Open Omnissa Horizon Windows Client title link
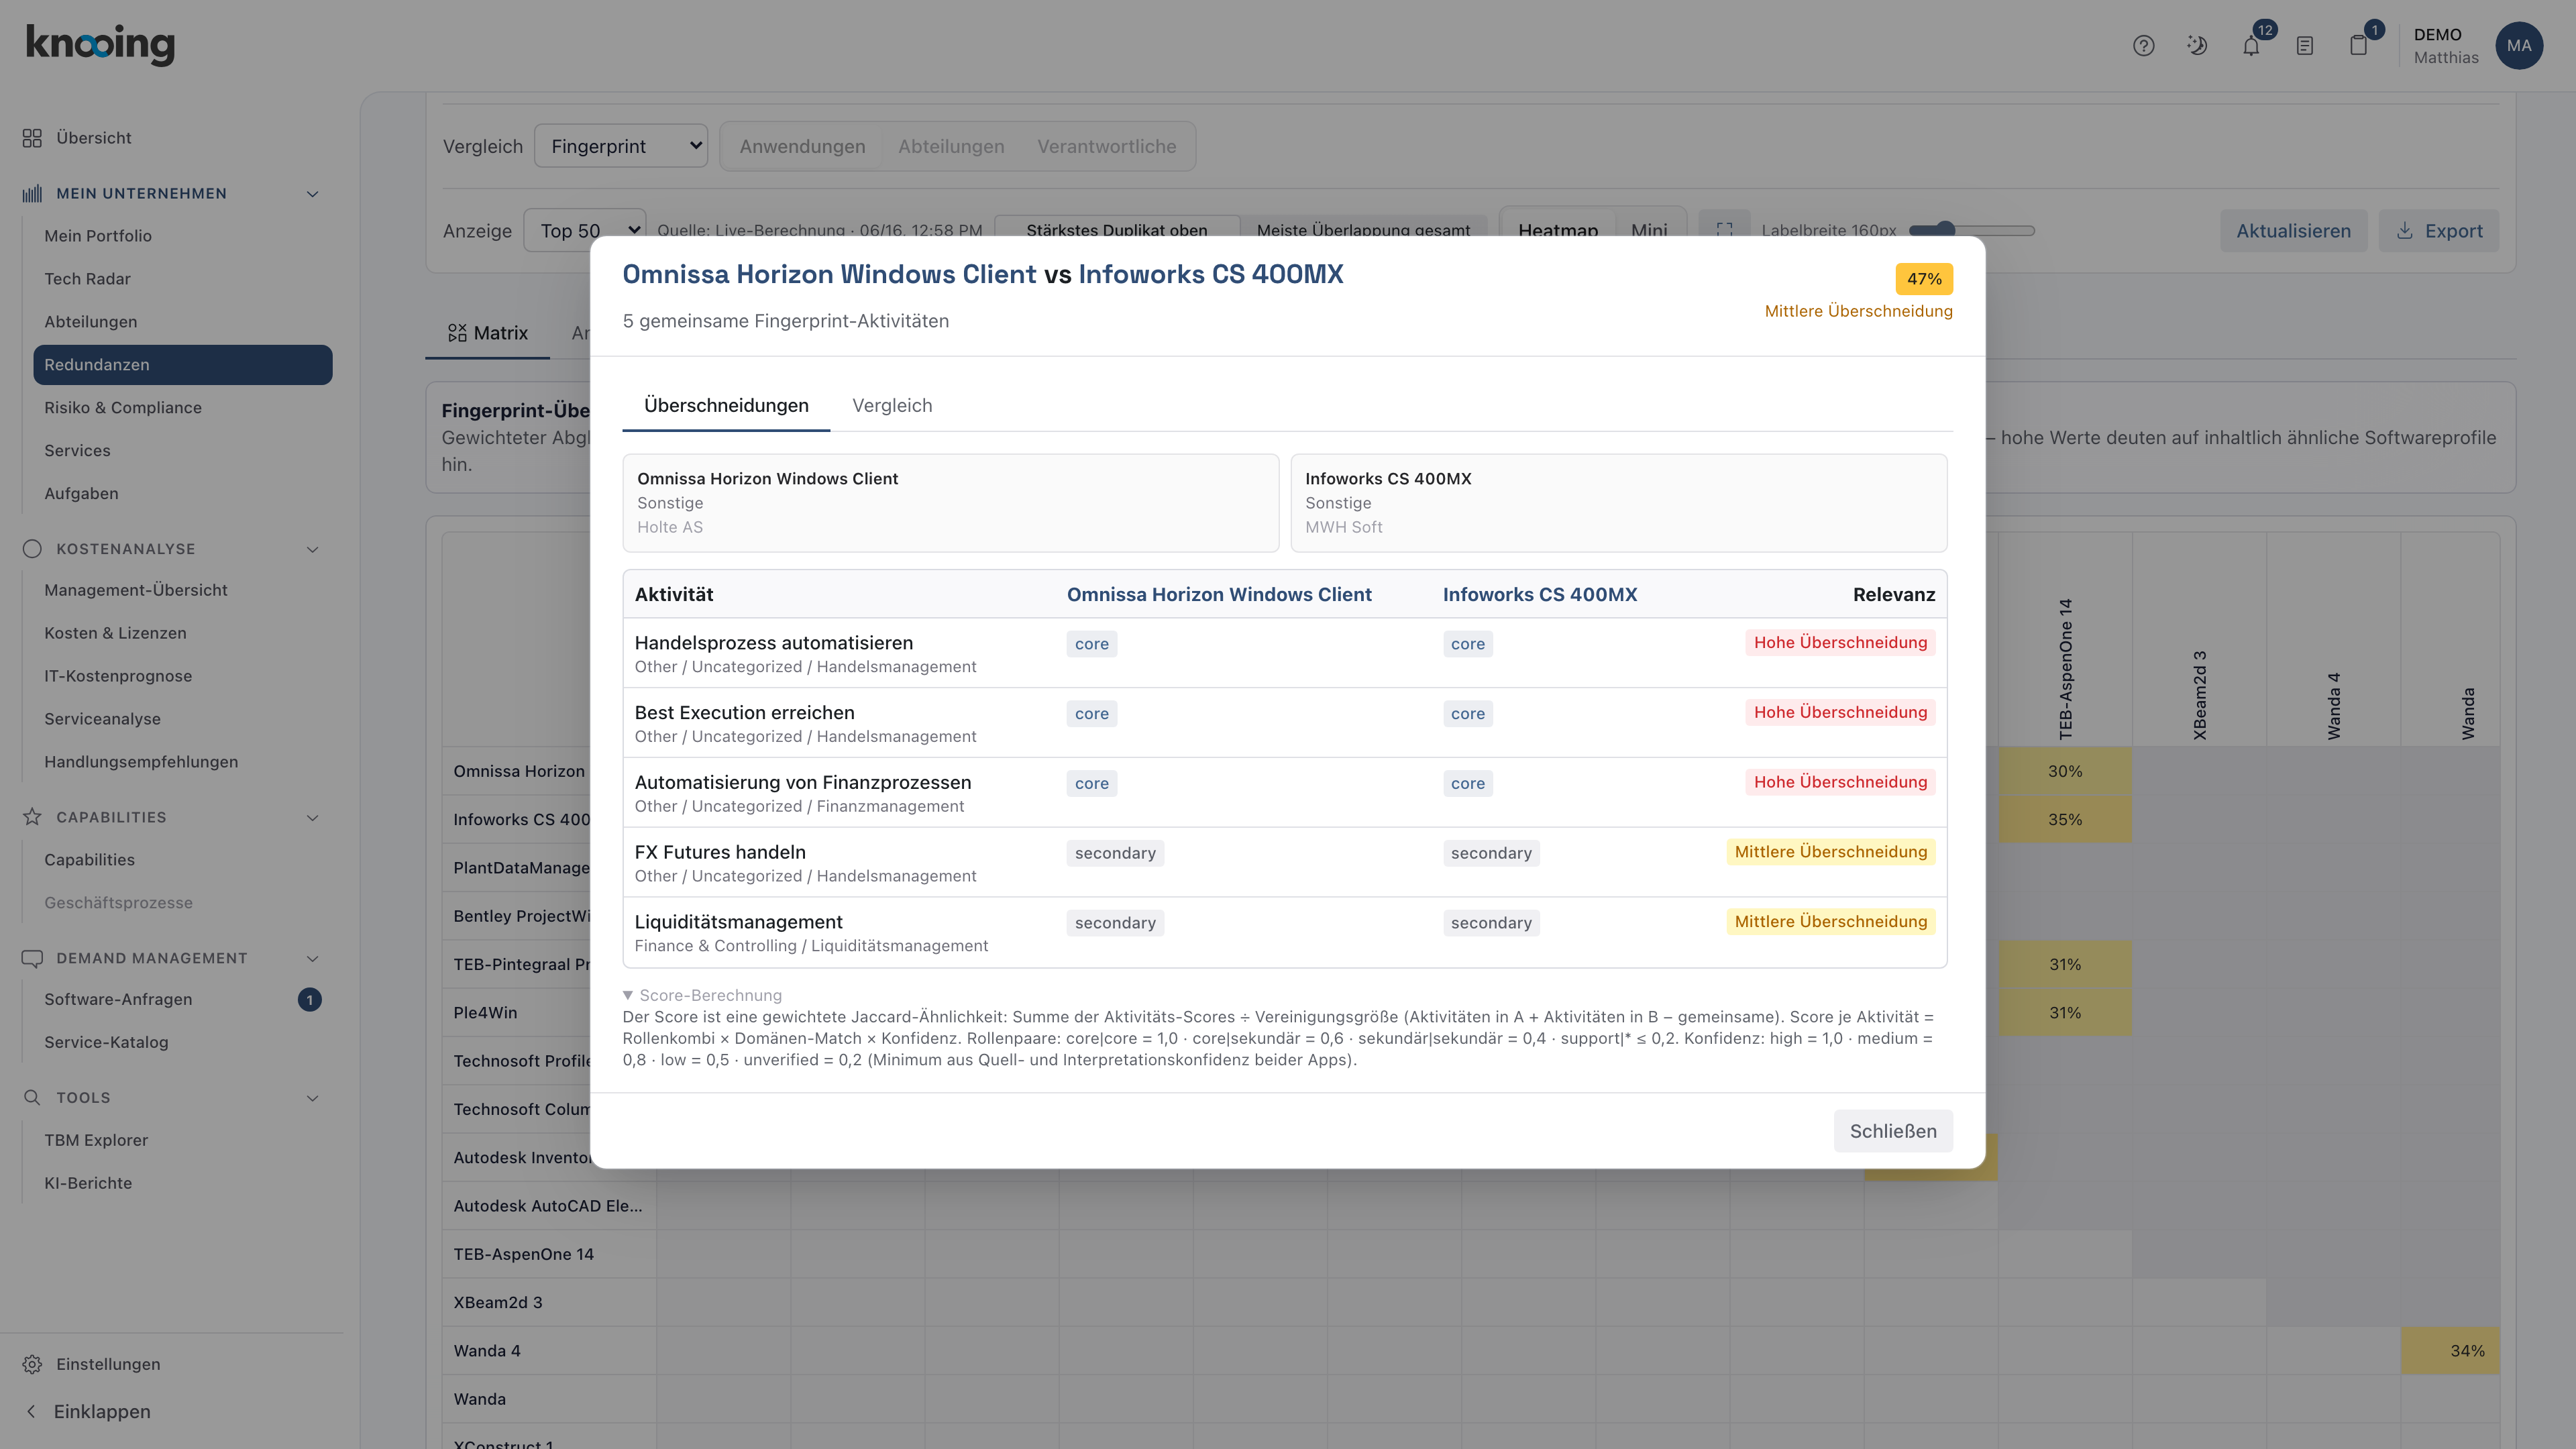The width and height of the screenshot is (2576, 1449). 829,274
